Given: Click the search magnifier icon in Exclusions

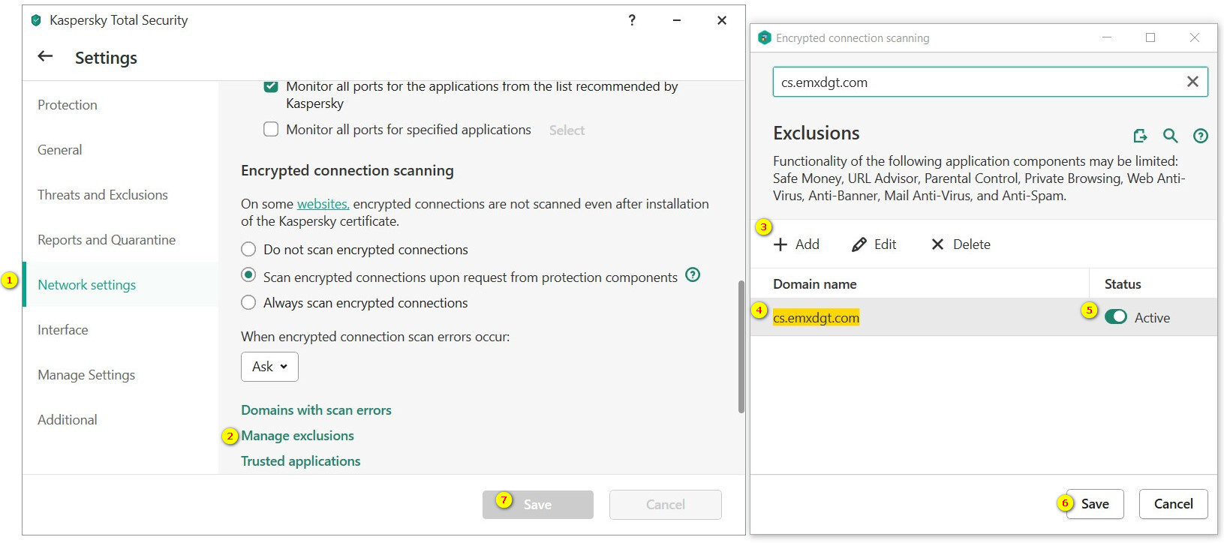Looking at the screenshot, I should tap(1170, 136).
